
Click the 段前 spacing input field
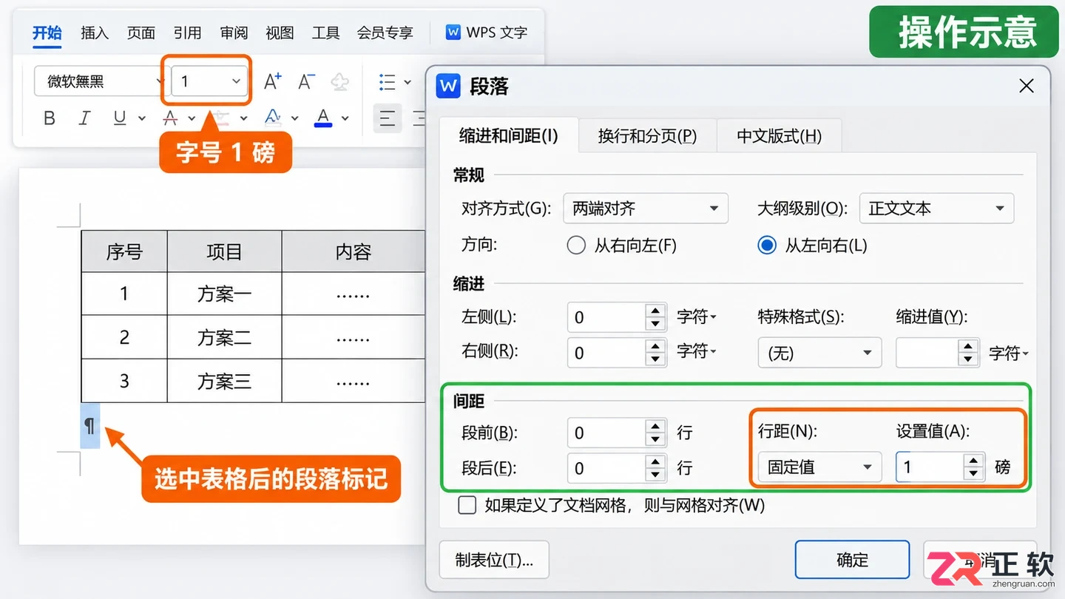coord(606,432)
